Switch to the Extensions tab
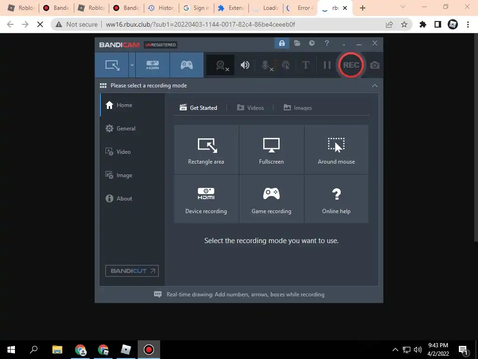This screenshot has width=478, height=359. coord(231,8)
